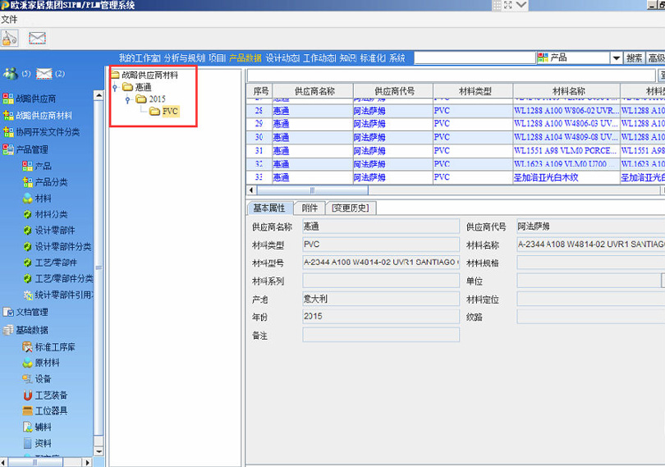Viewport: 665px width, 467px height.
Task: Open the contacts people icon in sidebar
Action: (x=11, y=74)
